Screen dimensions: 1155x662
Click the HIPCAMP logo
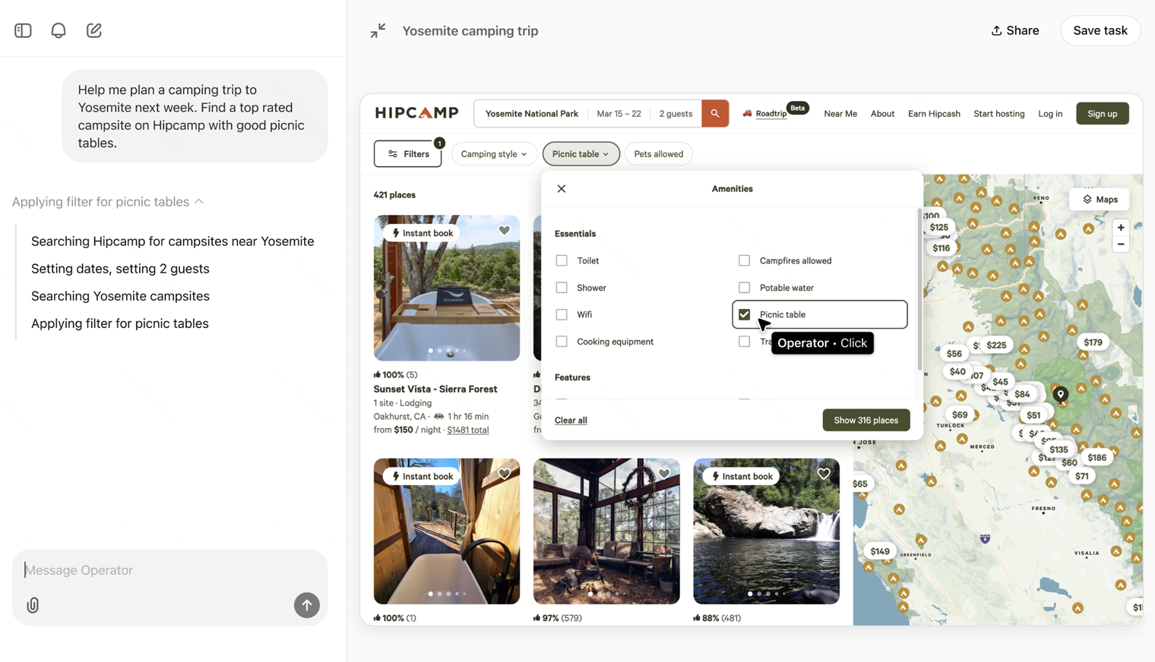coord(417,113)
